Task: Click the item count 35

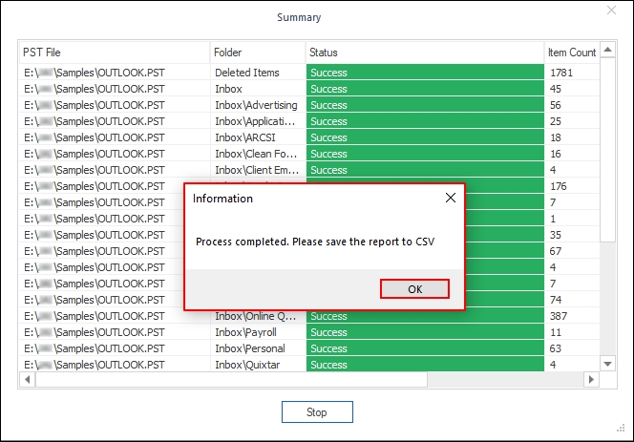Action: (x=555, y=235)
